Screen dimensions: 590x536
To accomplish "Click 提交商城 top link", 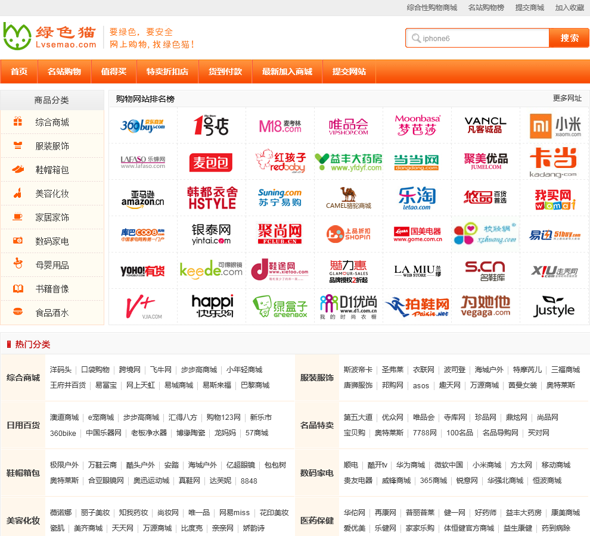I will [x=530, y=8].
